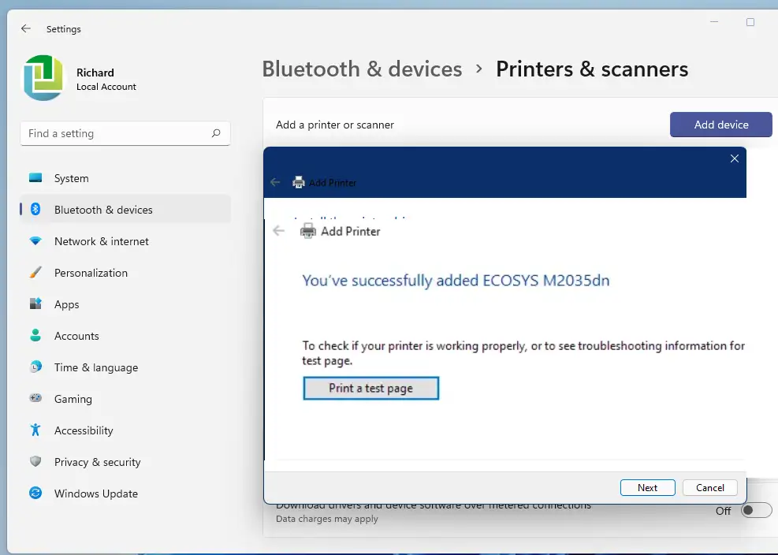Maximize the Settings window
The width and height of the screenshot is (778, 555).
pos(750,22)
